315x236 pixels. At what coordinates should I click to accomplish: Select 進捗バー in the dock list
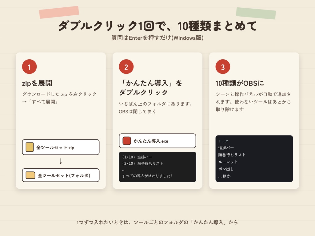[x=226, y=148]
